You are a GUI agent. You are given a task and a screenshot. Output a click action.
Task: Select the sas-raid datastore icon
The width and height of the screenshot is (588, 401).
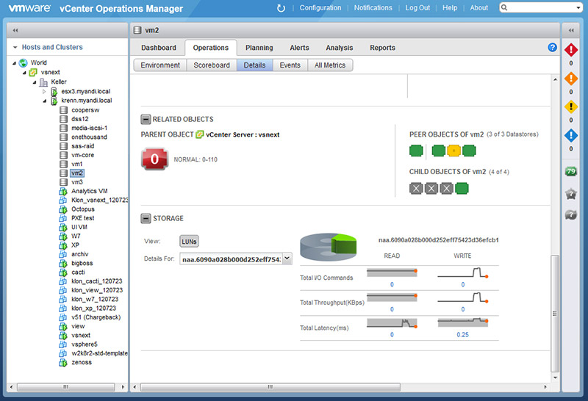pos(64,146)
